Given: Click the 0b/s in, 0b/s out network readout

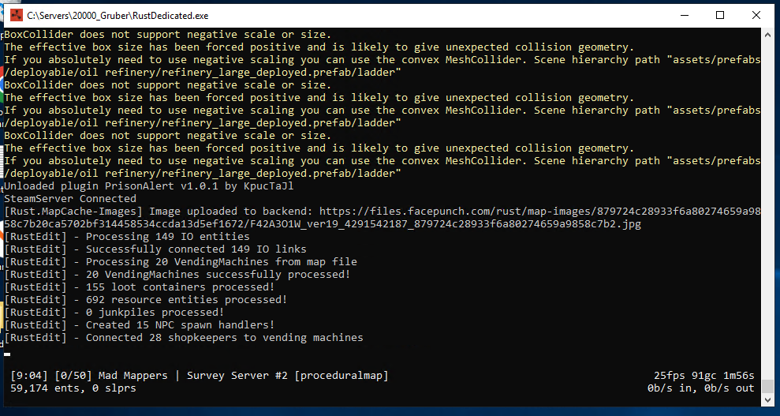Looking at the screenshot, I should [x=700, y=388].
